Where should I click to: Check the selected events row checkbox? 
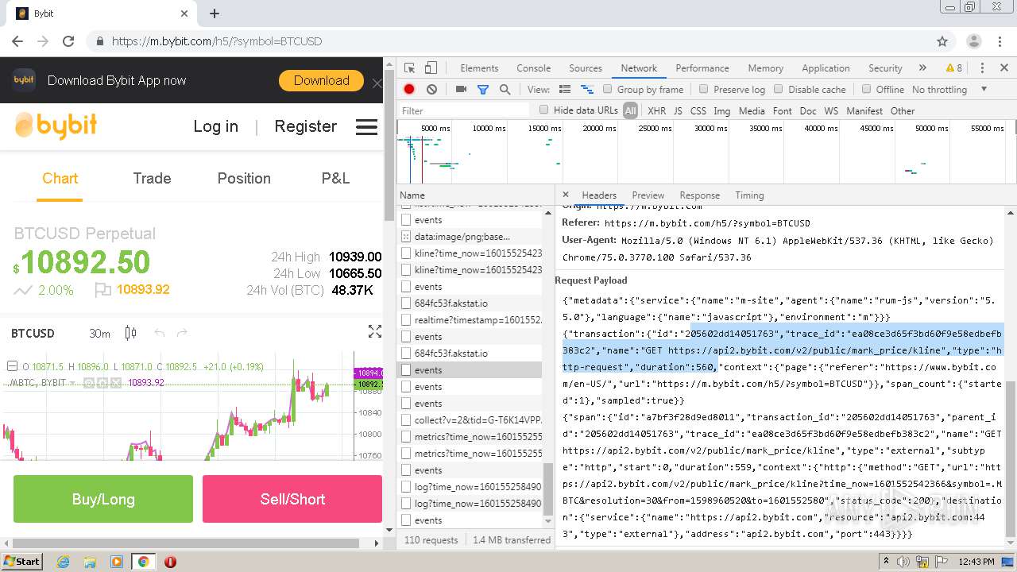406,370
